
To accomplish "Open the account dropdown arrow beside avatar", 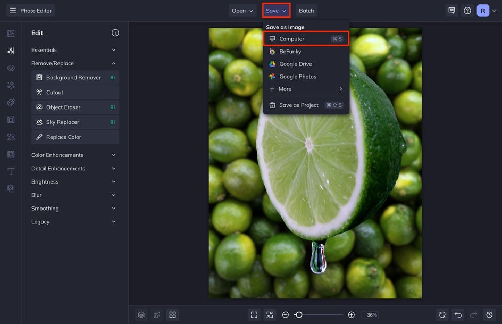I will [494, 11].
